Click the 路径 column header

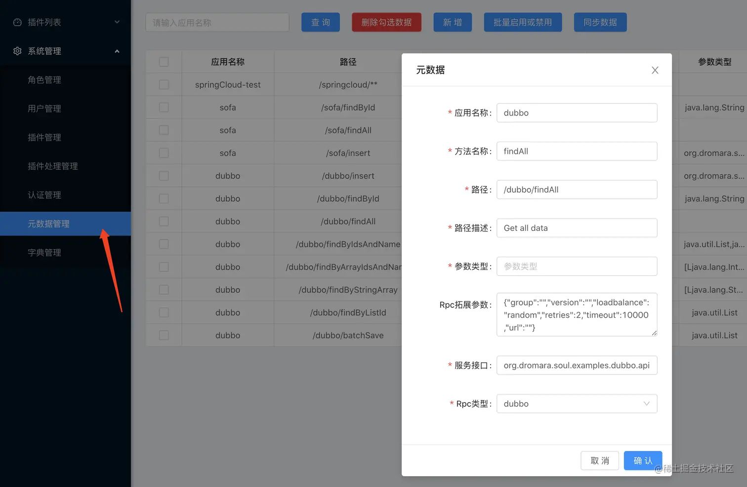pos(348,62)
